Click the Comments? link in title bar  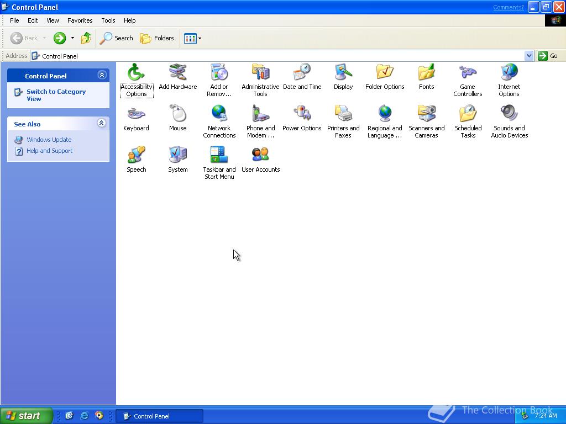coord(509,7)
